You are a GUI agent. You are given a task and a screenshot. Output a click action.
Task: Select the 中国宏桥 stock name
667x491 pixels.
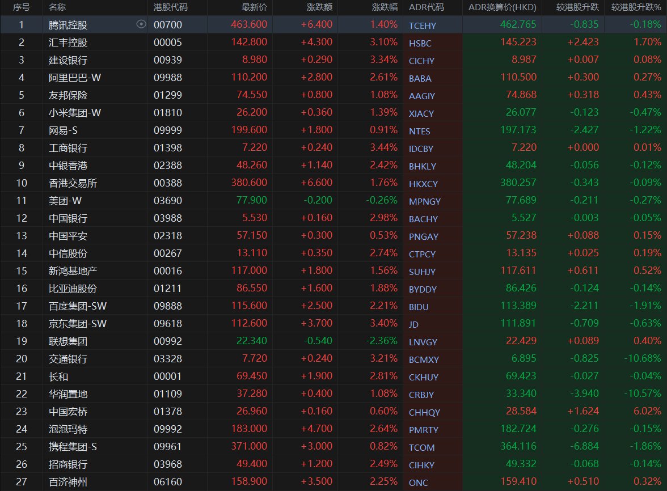[x=68, y=412]
